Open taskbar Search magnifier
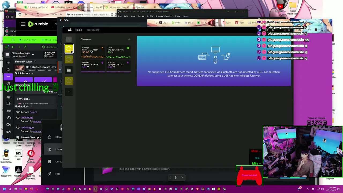This screenshot has height=193, width=343. click(x=10, y=189)
